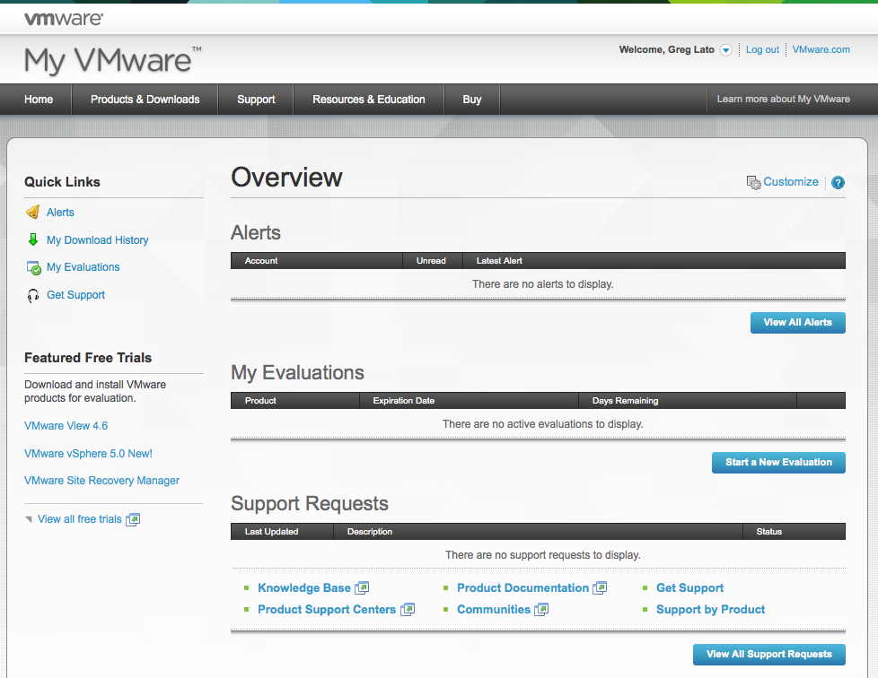Open My Download History link
This screenshot has width=878, height=678.
98,240
